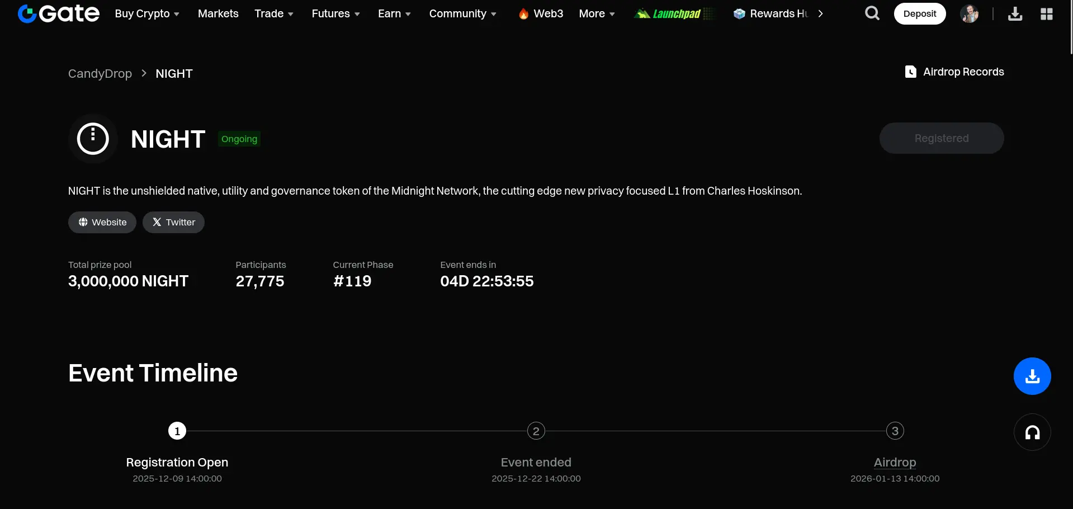Image resolution: width=1073 pixels, height=509 pixels.
Task: Click the current phase #119 value
Action: point(352,281)
